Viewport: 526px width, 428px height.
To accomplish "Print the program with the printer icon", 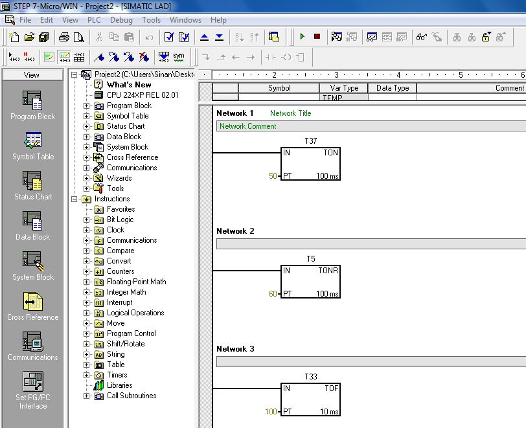I will click(63, 37).
